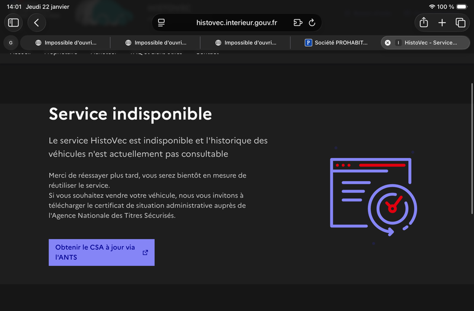Tap the histovec.interieur.gouv.fr address field
This screenshot has width=474, height=311.
click(237, 23)
